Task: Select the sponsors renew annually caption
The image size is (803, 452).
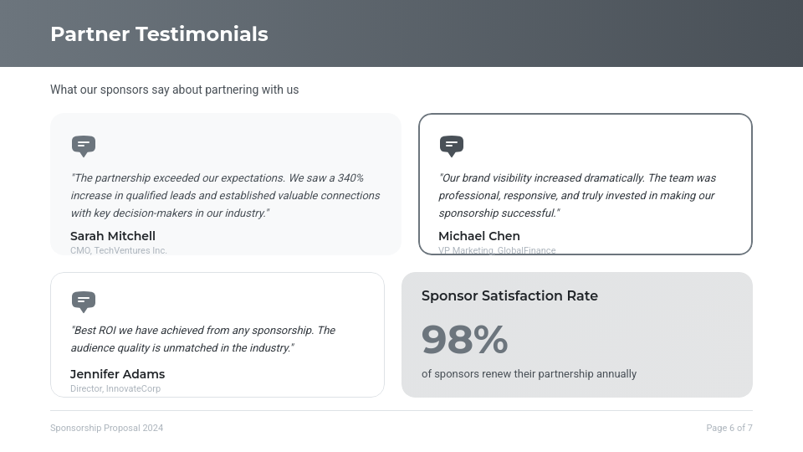Action: point(529,374)
